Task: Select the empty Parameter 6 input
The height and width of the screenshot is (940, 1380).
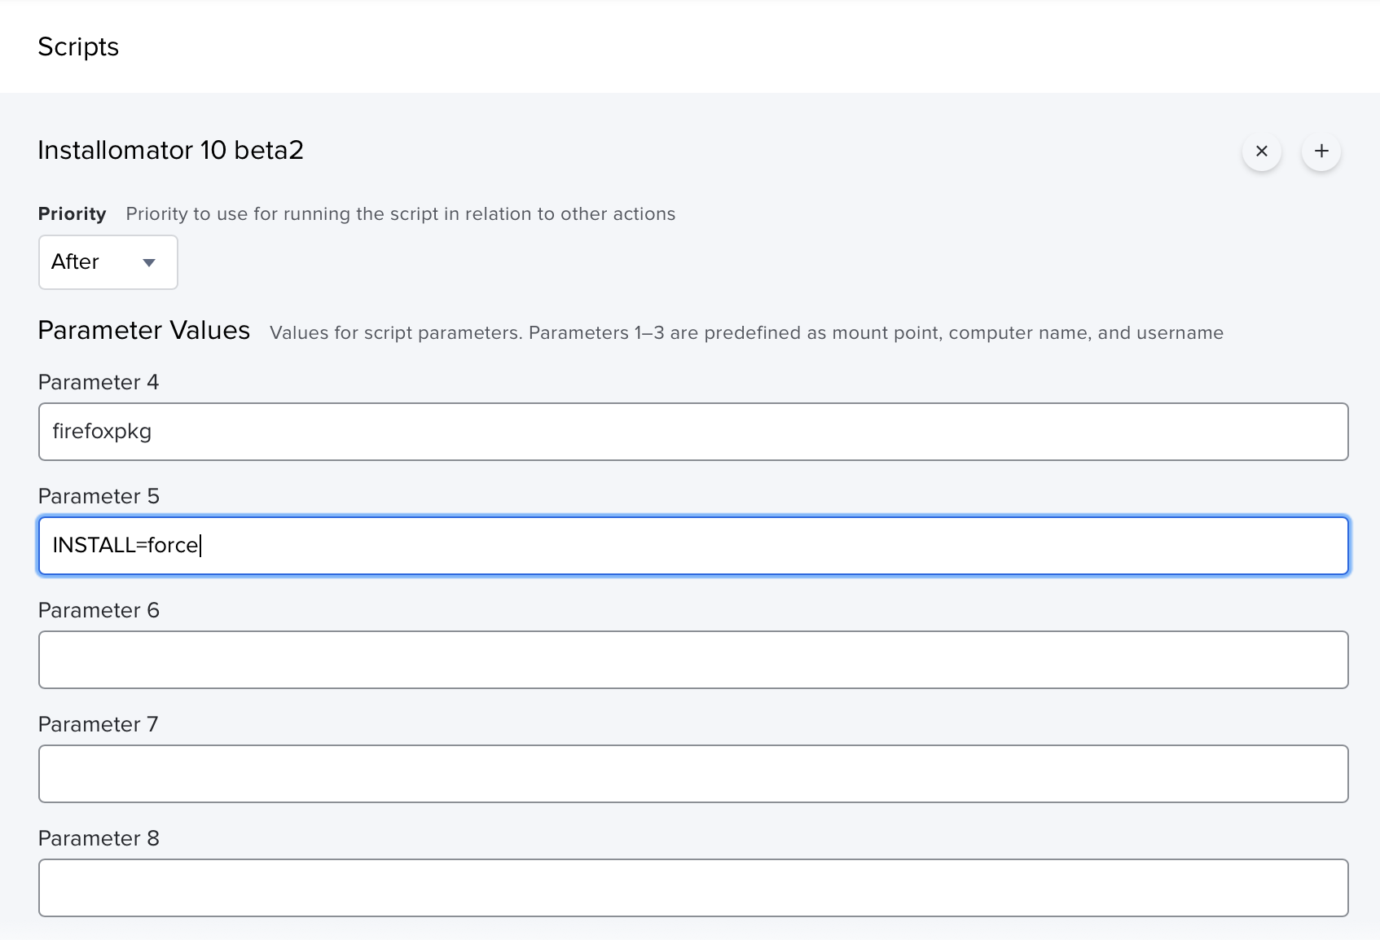Action: pyautogui.click(x=692, y=660)
